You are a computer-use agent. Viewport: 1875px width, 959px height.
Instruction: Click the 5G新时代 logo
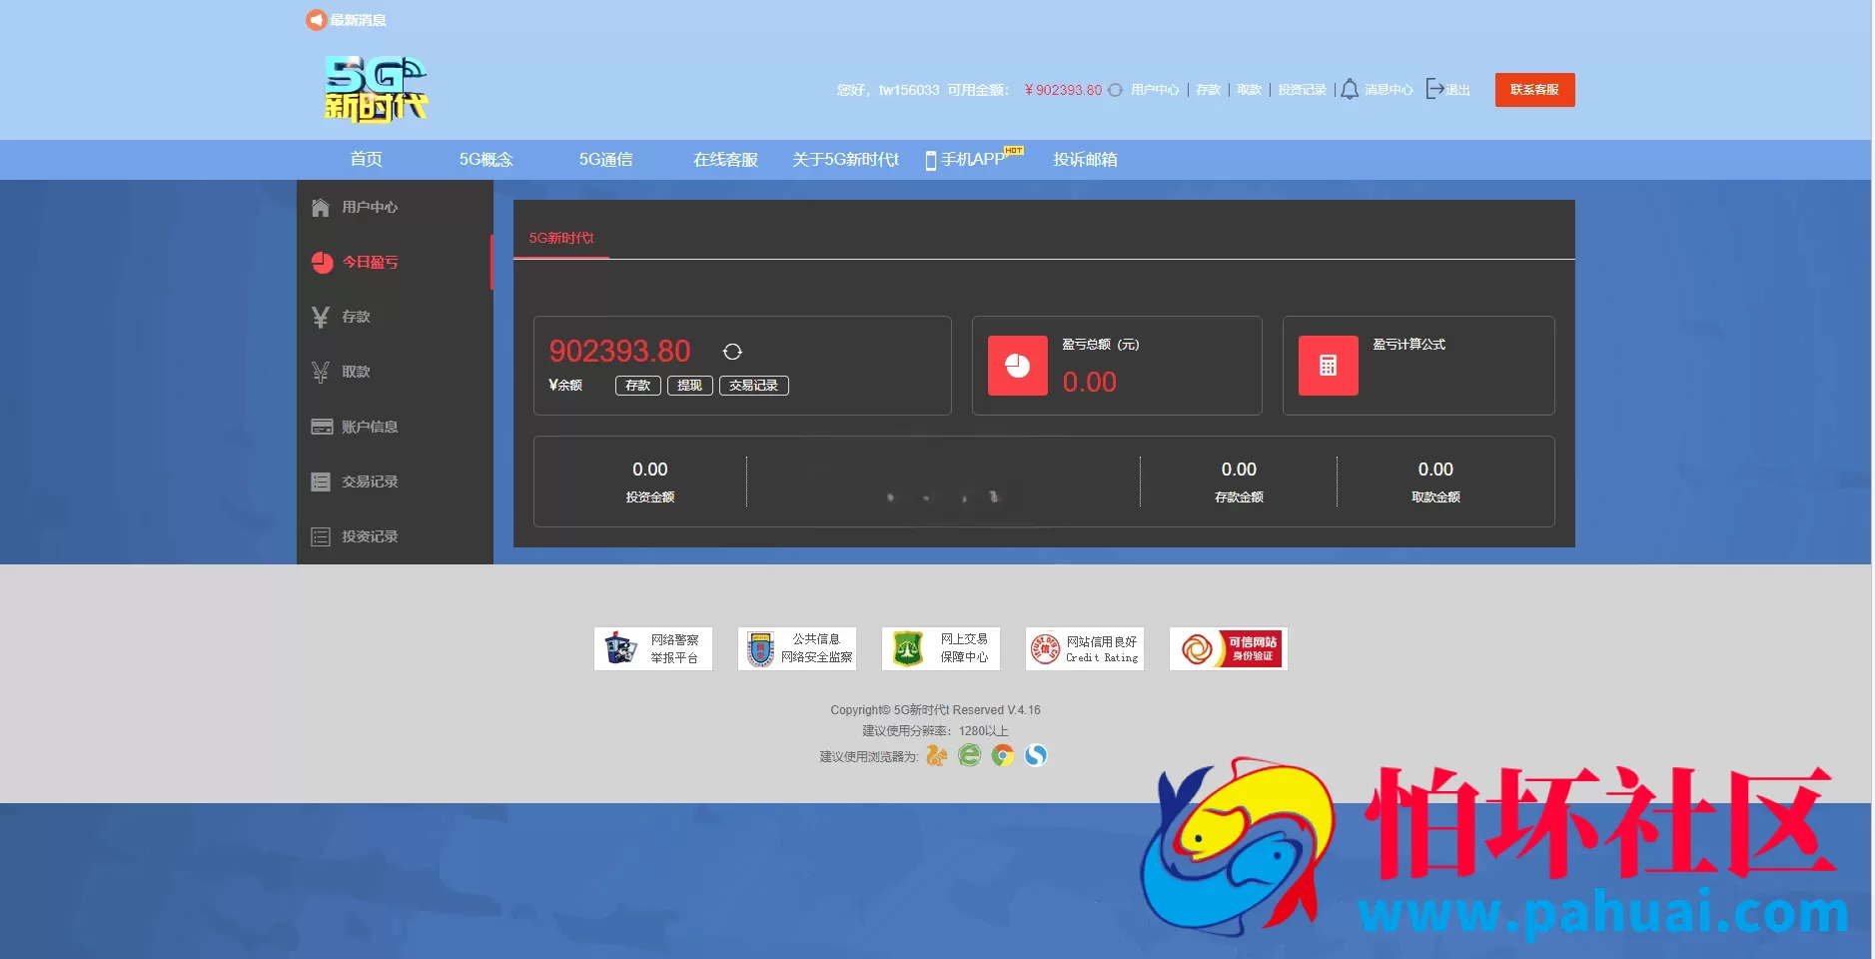(x=376, y=89)
